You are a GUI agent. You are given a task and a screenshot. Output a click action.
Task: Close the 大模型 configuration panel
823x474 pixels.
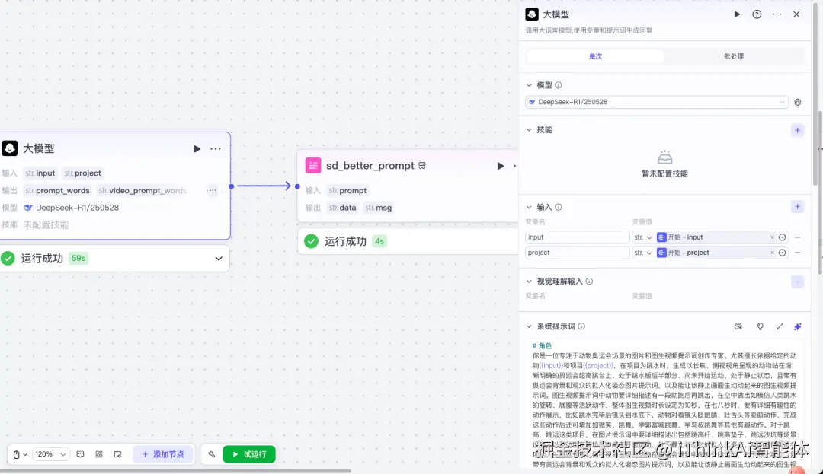point(797,14)
